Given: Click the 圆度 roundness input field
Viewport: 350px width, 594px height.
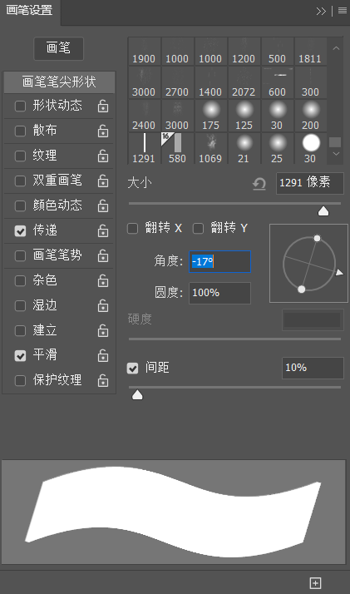Looking at the screenshot, I should click(x=219, y=293).
